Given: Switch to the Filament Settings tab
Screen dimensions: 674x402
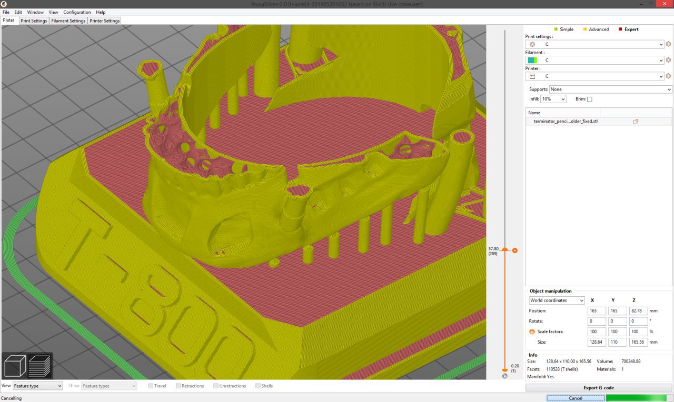Looking at the screenshot, I should click(x=68, y=21).
